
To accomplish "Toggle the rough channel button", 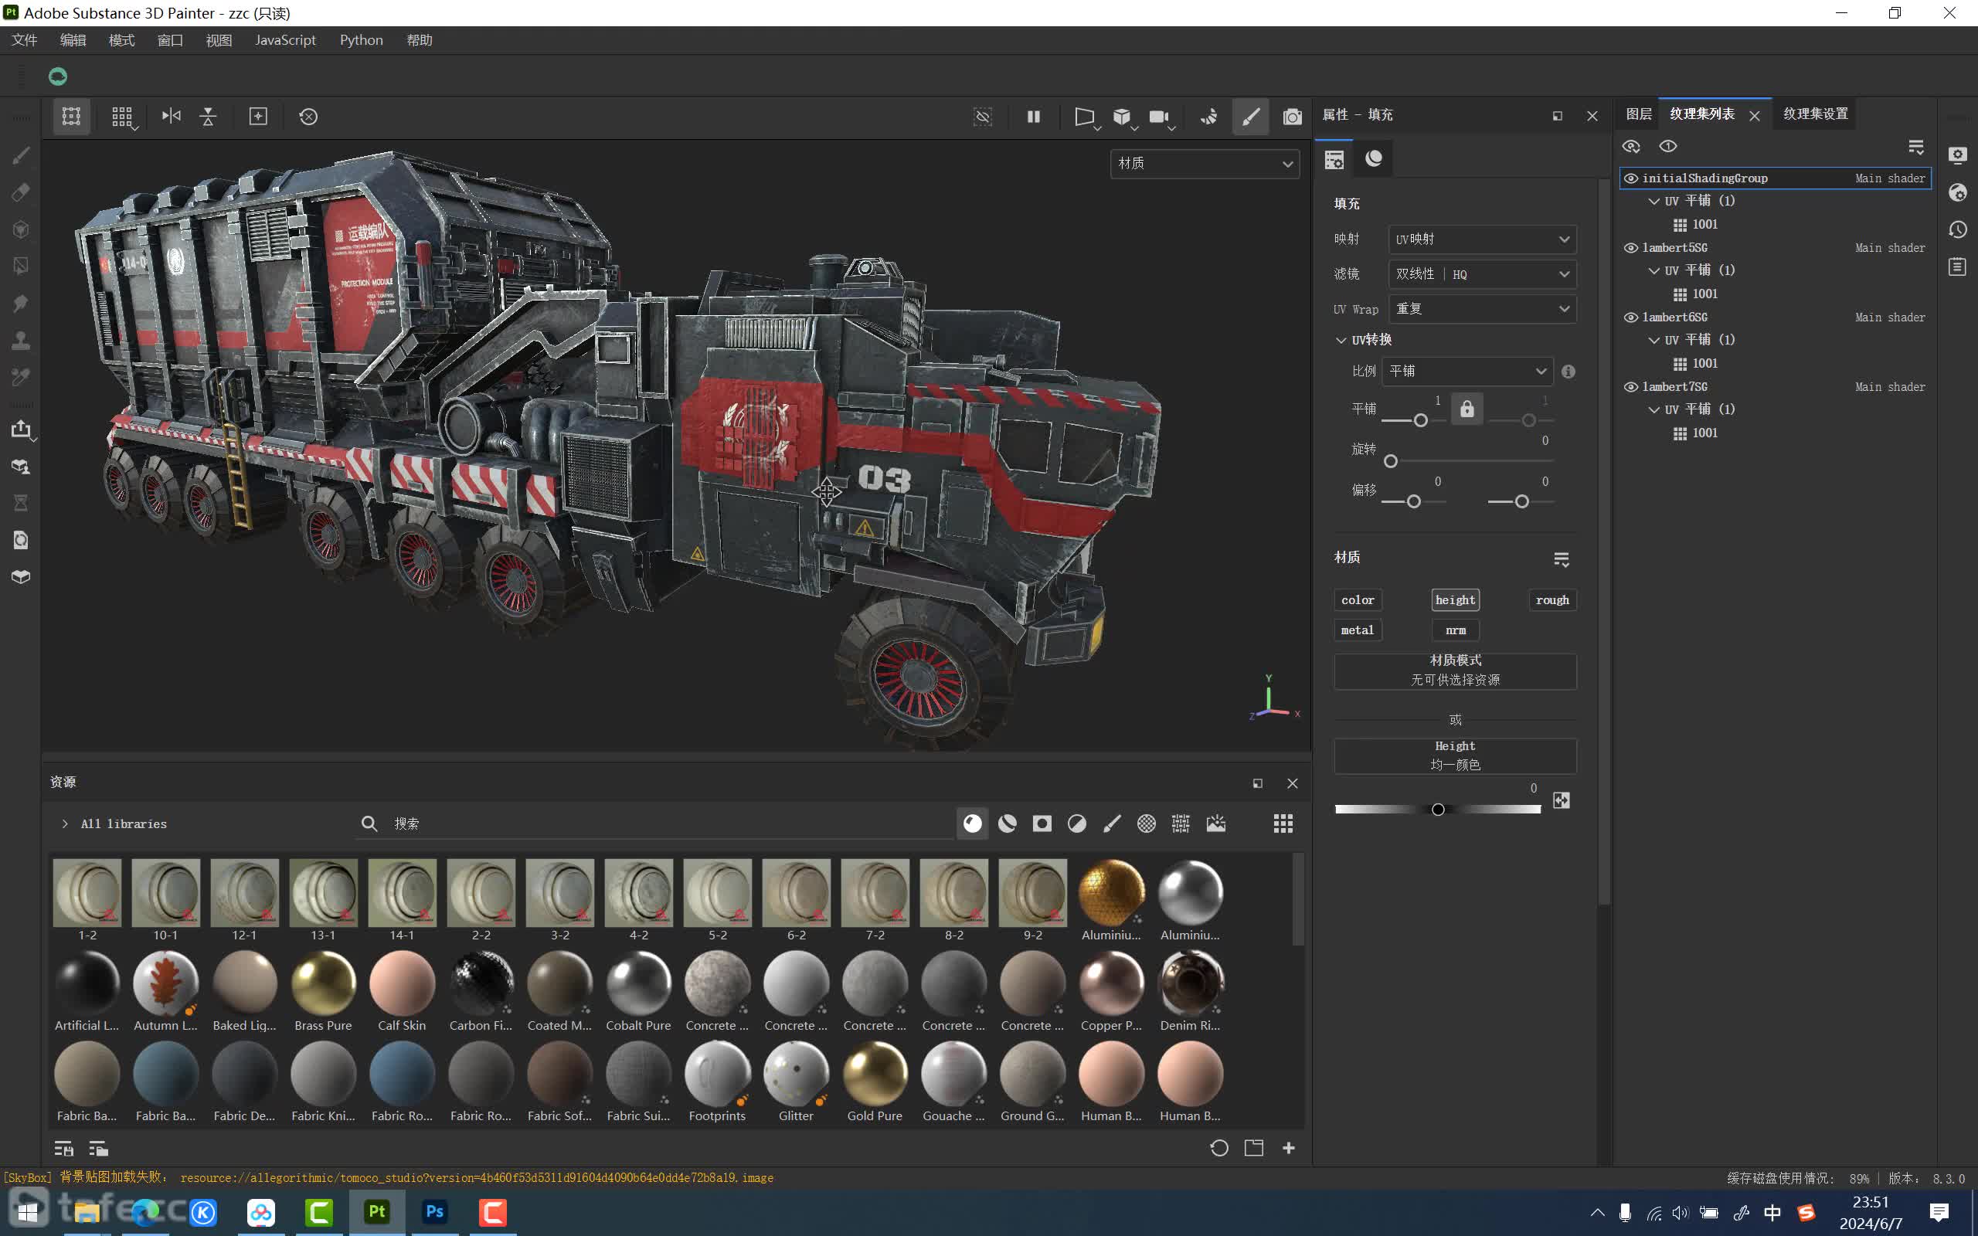I will (x=1552, y=600).
